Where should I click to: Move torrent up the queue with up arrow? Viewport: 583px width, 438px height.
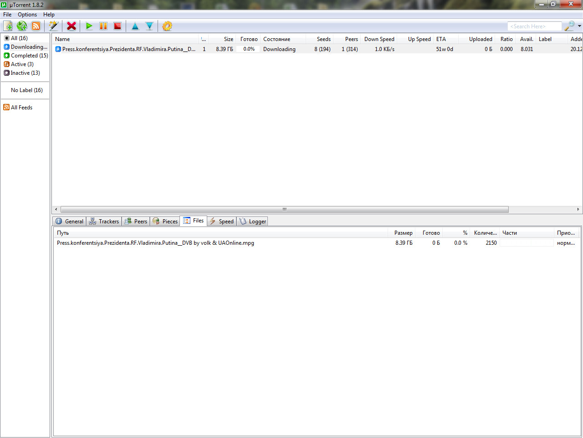click(x=135, y=26)
